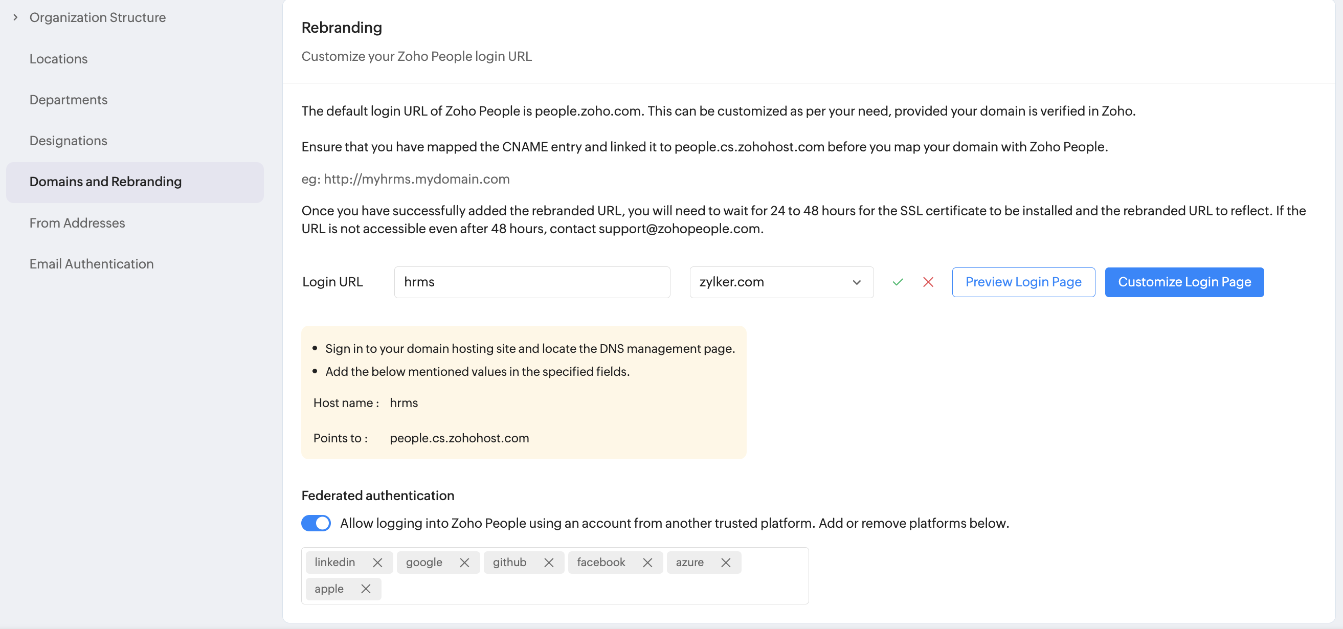Open the zylker.com domain dropdown
This screenshot has height=629, width=1343.
click(x=781, y=282)
